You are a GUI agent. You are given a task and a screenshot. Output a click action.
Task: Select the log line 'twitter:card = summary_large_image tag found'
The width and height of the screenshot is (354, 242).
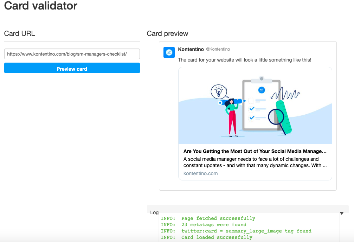[236, 231]
